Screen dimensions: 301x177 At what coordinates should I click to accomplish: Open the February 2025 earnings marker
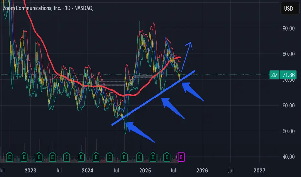153,157
